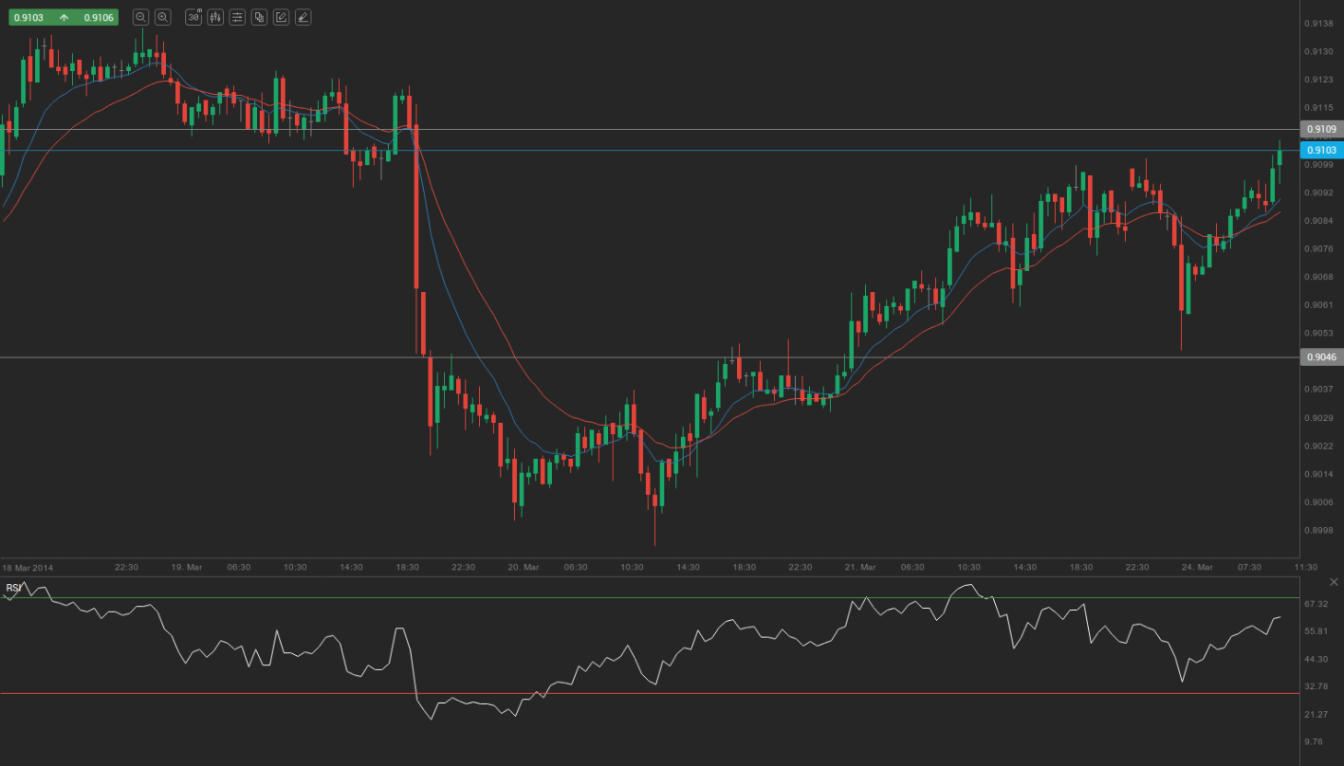Open the candlestick chart type selector

215,17
